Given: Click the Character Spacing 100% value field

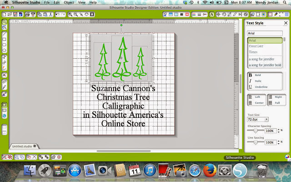Looking at the screenshot, I should [271, 131].
